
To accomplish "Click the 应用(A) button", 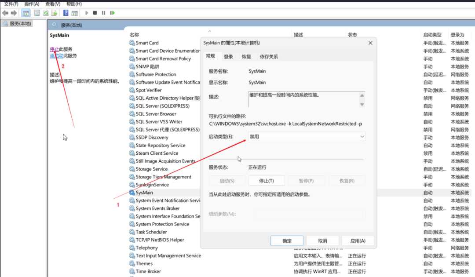I will coord(358,241).
